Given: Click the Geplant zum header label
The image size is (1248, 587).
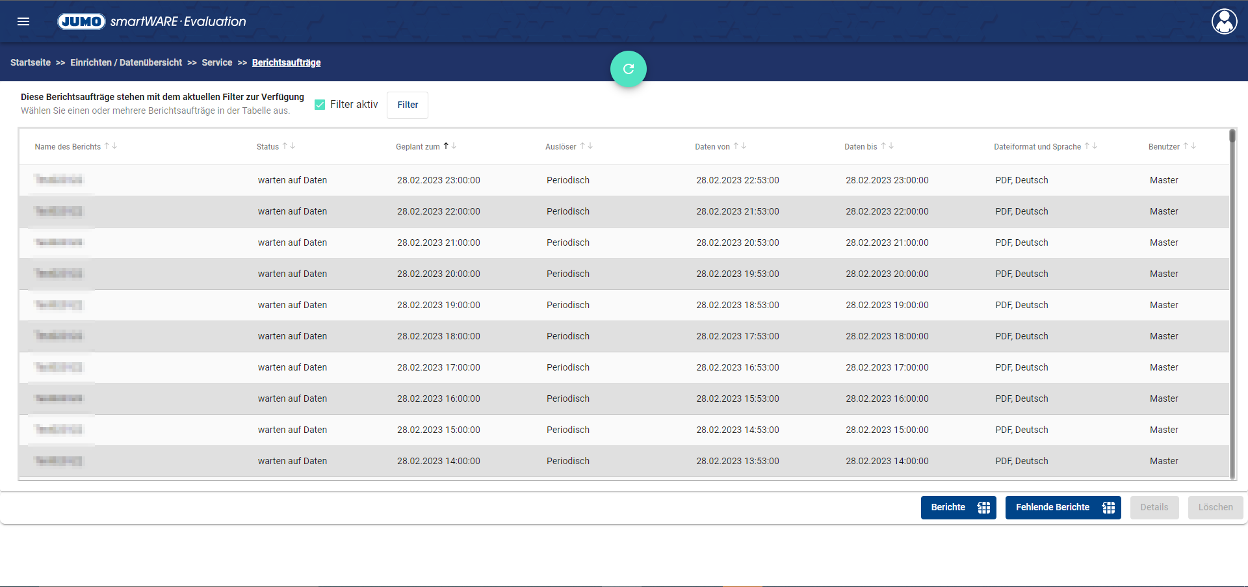Looking at the screenshot, I should point(418,147).
